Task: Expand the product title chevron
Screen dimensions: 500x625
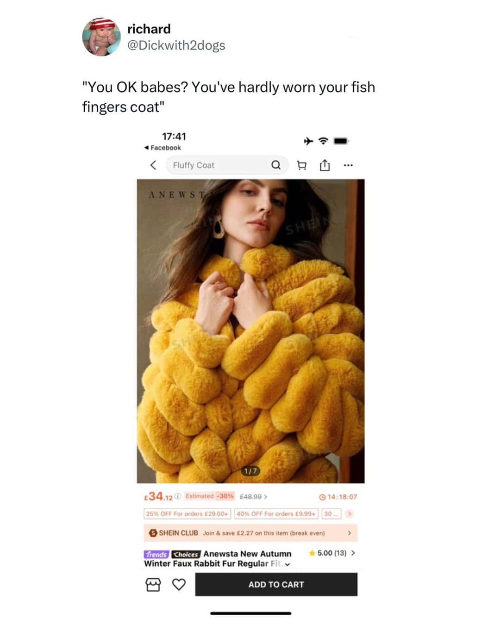Action: coord(288,564)
